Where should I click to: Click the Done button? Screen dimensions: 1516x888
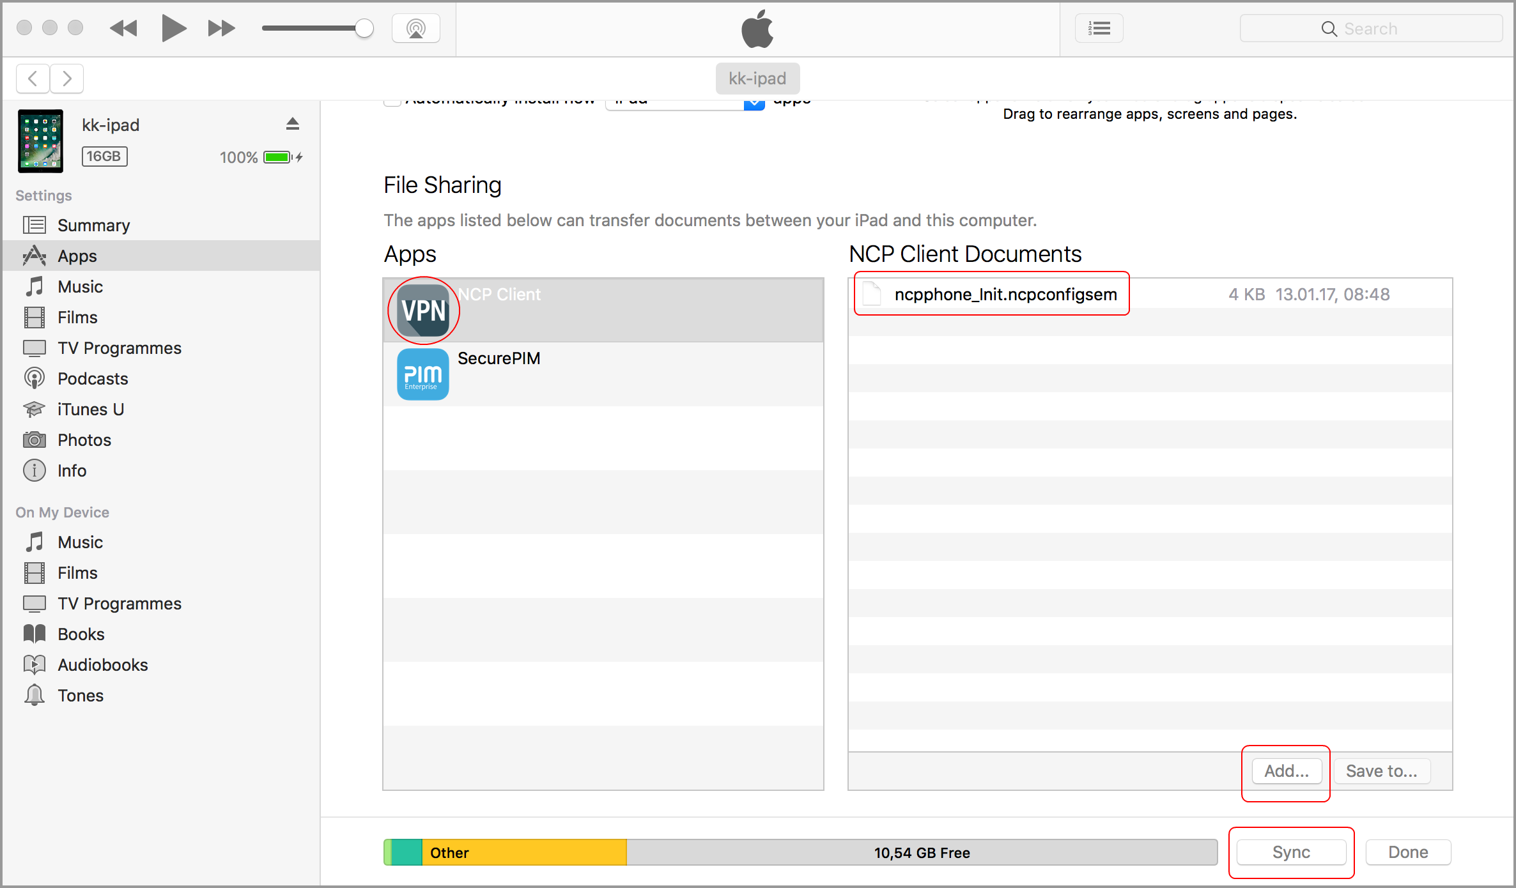point(1408,852)
